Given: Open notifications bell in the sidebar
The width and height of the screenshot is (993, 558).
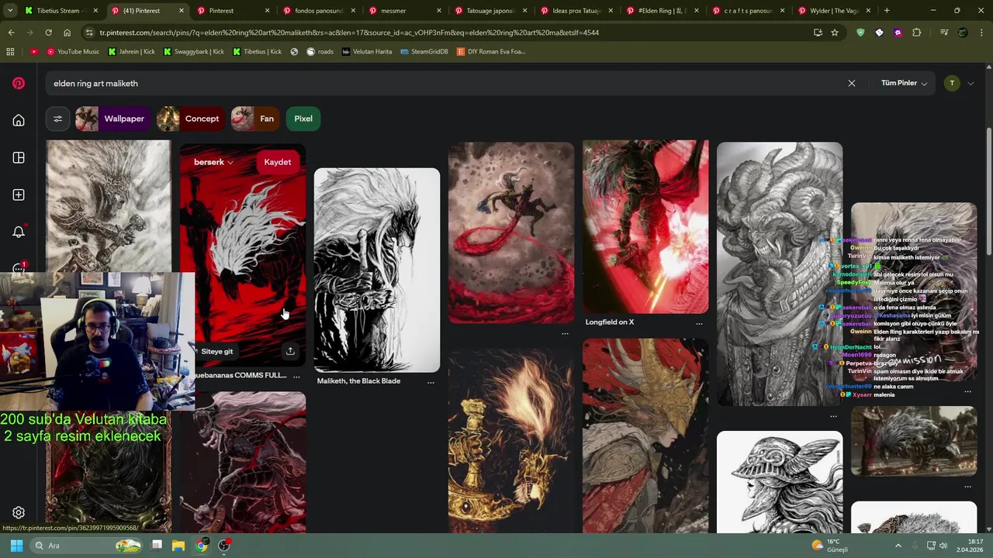Looking at the screenshot, I should [x=19, y=232].
